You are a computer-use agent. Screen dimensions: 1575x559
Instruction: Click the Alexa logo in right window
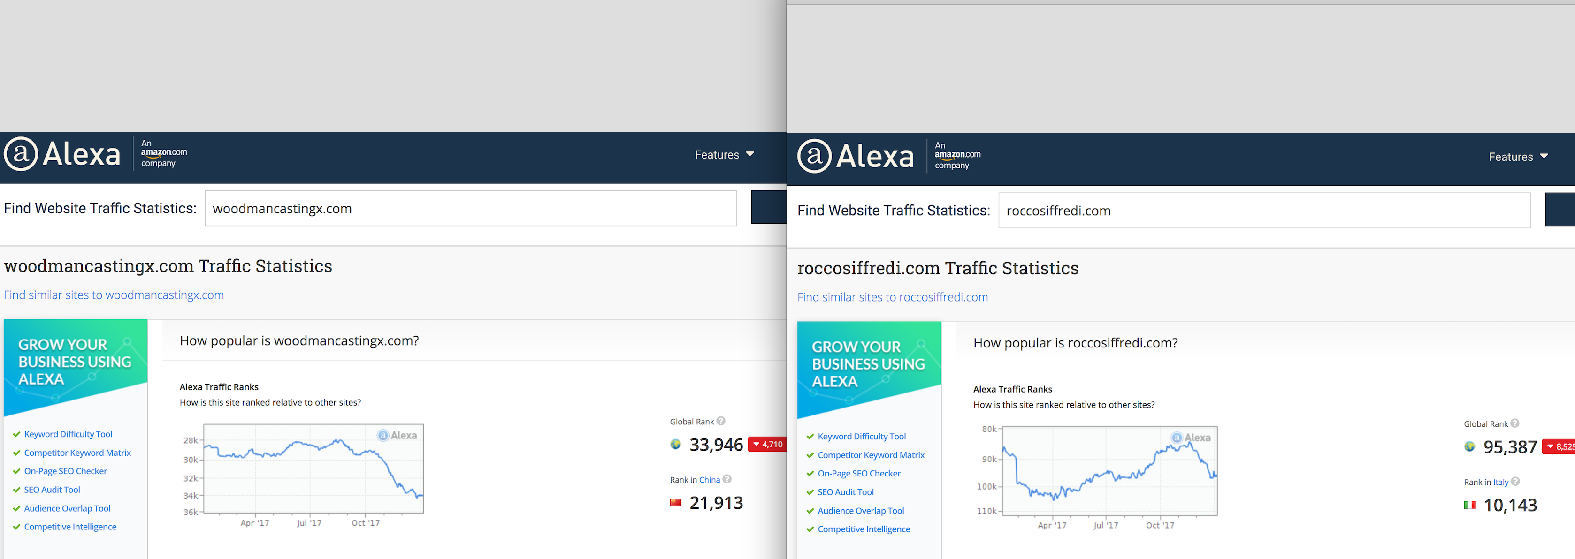point(856,156)
